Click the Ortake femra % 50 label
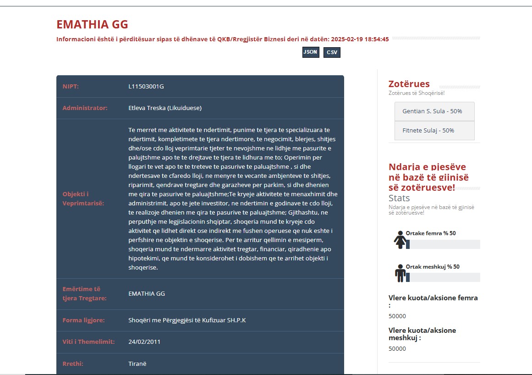This screenshot has height=375, width=532. [x=431, y=233]
